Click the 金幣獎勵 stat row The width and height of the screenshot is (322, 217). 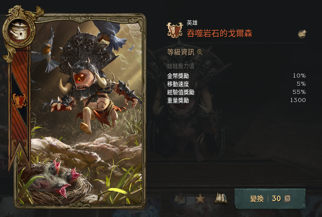236,76
